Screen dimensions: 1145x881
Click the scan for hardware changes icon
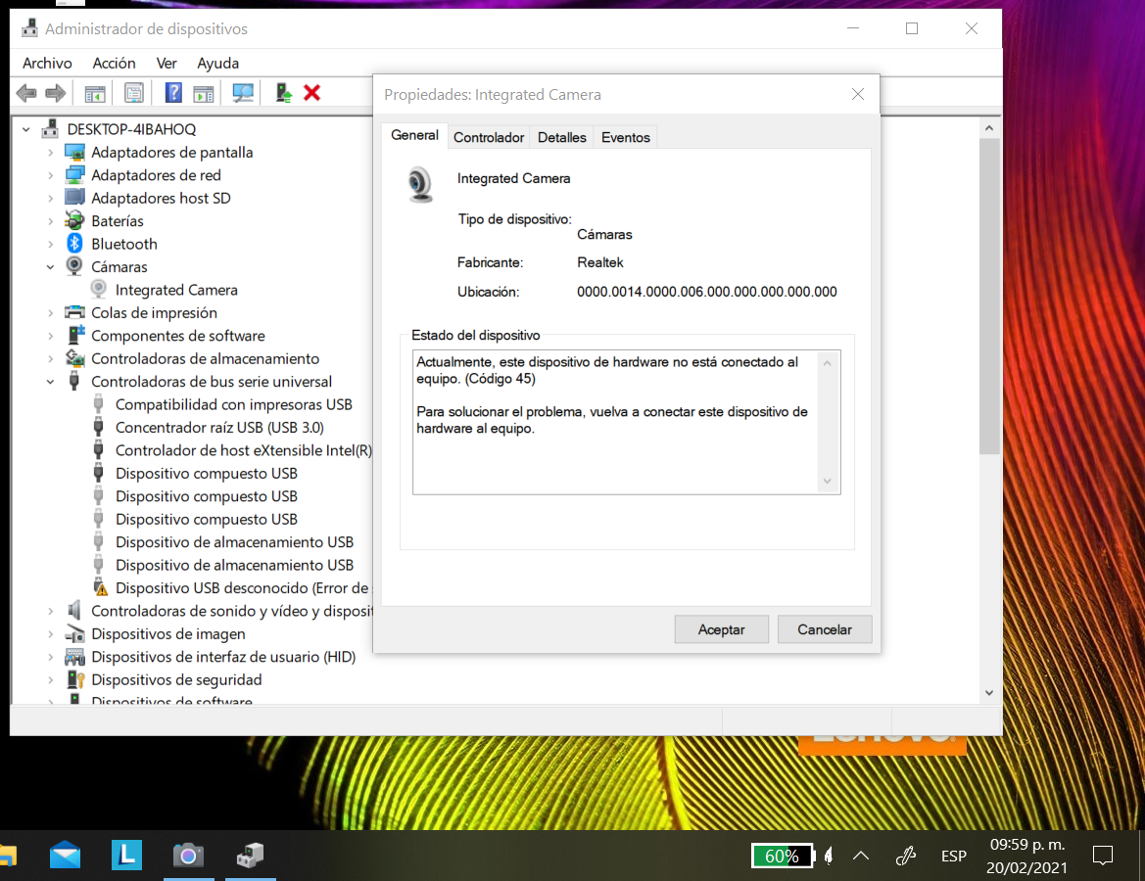pos(243,93)
